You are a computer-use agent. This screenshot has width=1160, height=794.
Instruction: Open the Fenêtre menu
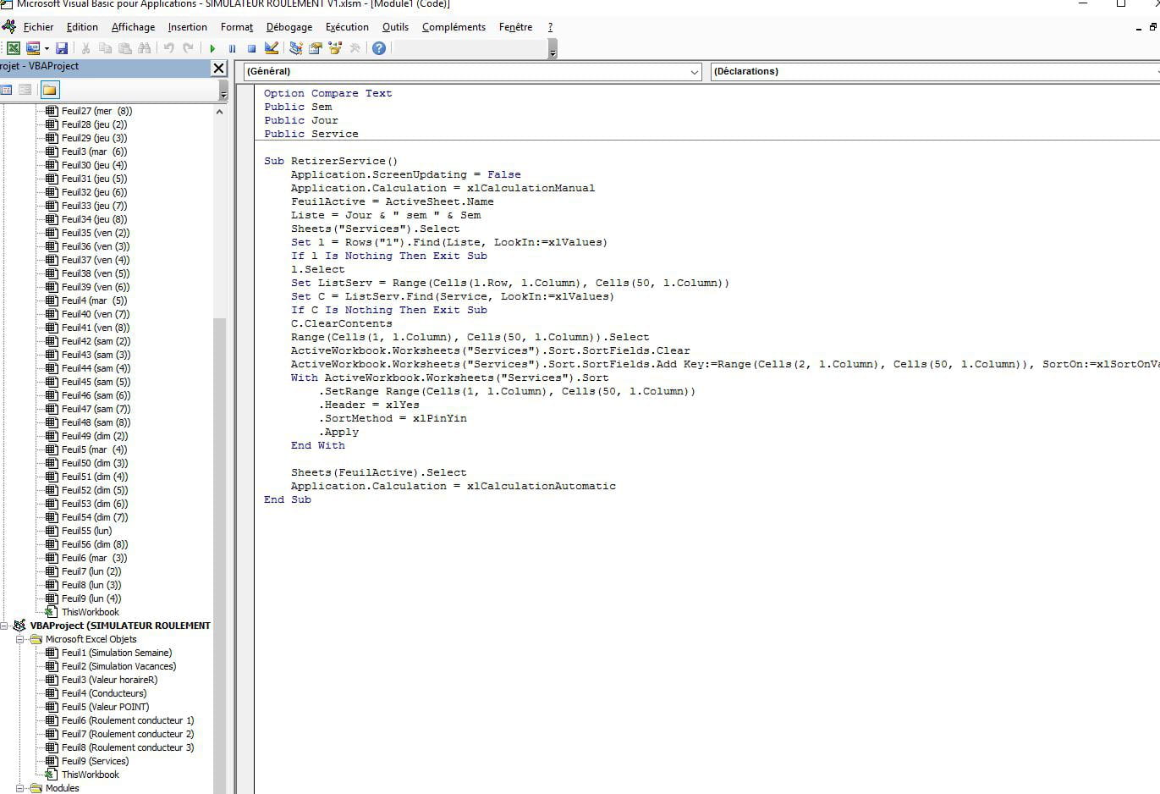pyautogui.click(x=515, y=27)
